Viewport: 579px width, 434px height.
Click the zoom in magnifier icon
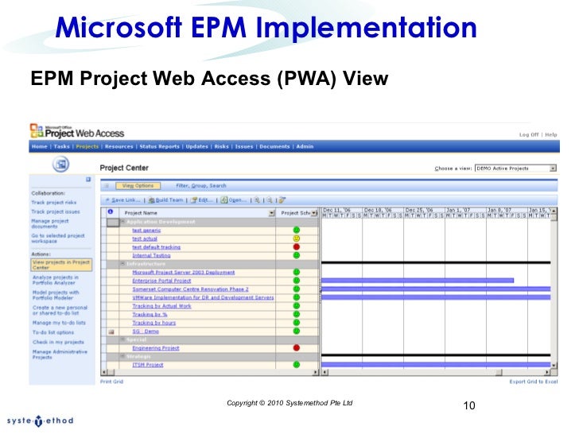(257, 200)
